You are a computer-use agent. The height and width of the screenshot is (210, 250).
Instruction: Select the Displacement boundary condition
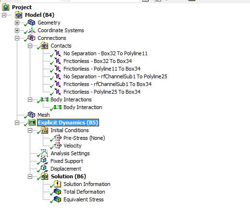(x=66, y=169)
